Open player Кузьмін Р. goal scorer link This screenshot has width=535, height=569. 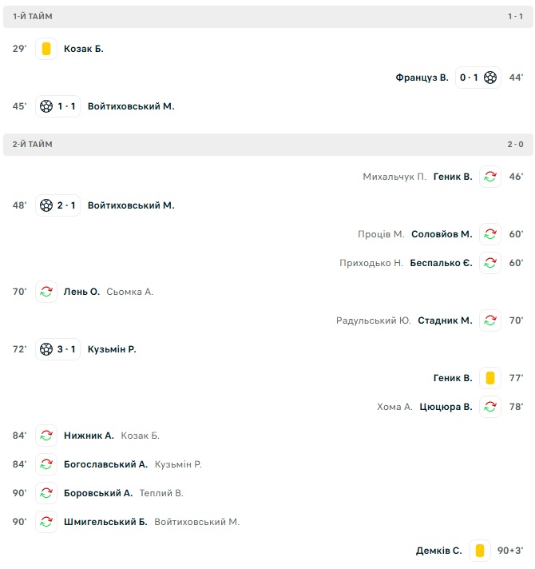pyautogui.click(x=112, y=349)
